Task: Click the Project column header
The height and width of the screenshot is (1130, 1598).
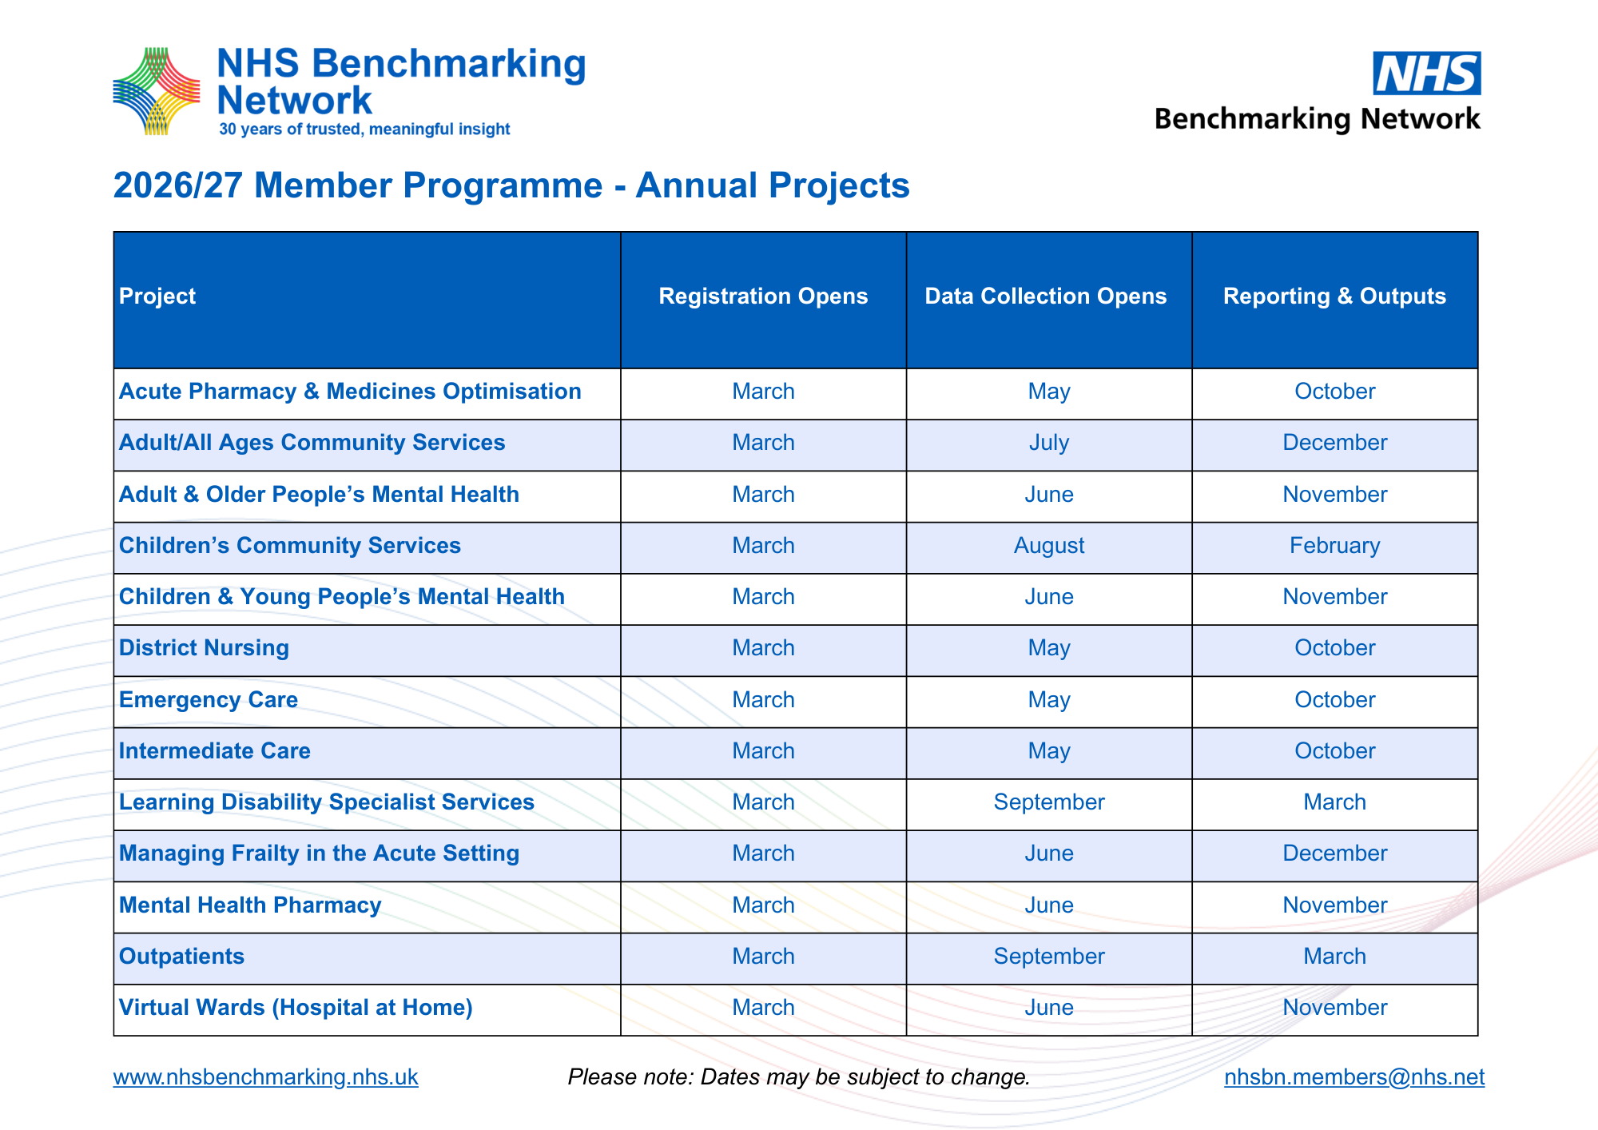Action: pyautogui.click(x=157, y=296)
